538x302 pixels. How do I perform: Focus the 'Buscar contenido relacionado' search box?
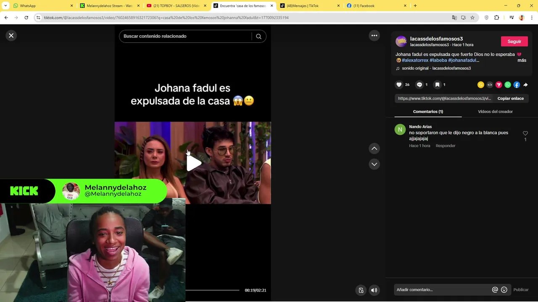[x=185, y=36]
